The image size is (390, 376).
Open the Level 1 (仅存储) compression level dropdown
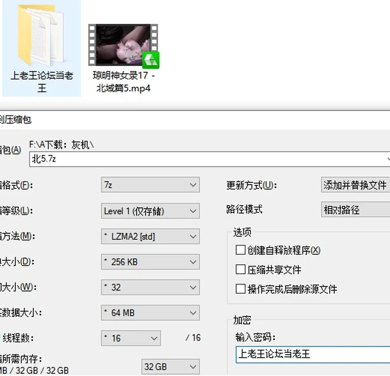[150, 211]
